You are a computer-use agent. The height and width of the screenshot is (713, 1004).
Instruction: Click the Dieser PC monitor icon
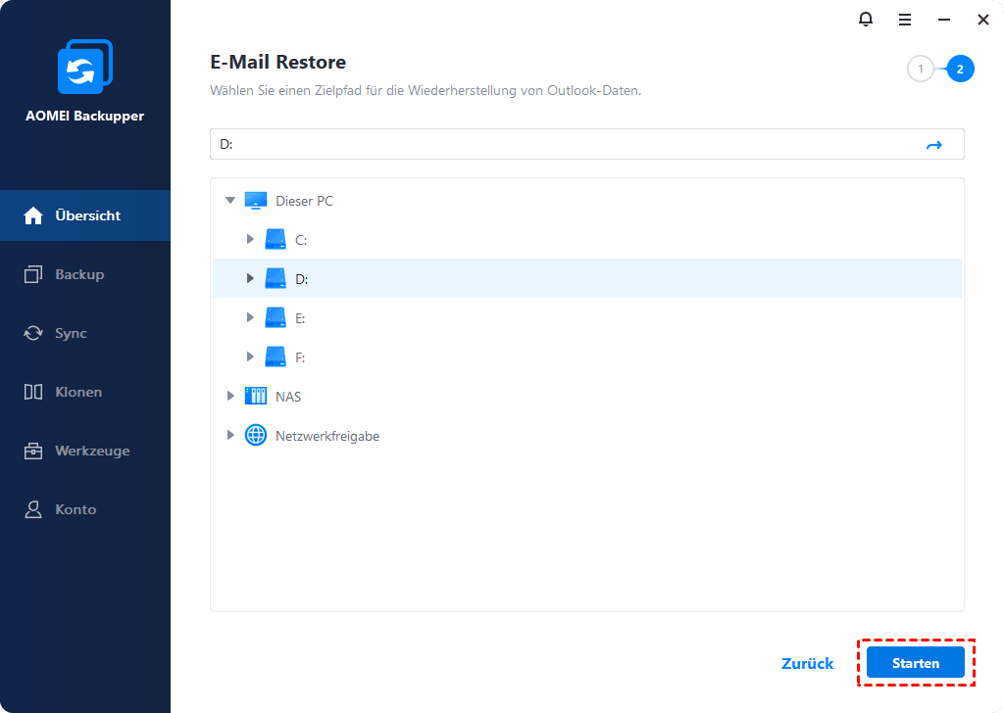(256, 201)
